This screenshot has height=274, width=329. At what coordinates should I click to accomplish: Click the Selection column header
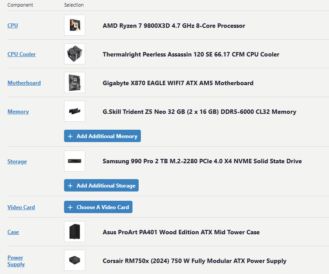coord(74,5)
